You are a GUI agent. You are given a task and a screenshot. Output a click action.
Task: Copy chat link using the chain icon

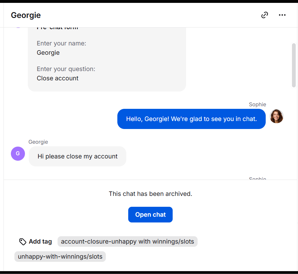tap(264, 15)
